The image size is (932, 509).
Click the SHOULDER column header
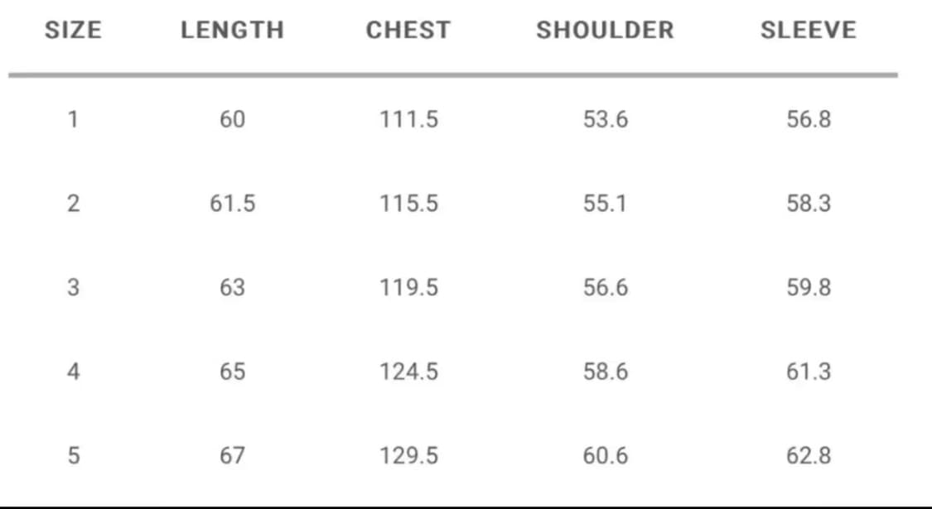[605, 31]
